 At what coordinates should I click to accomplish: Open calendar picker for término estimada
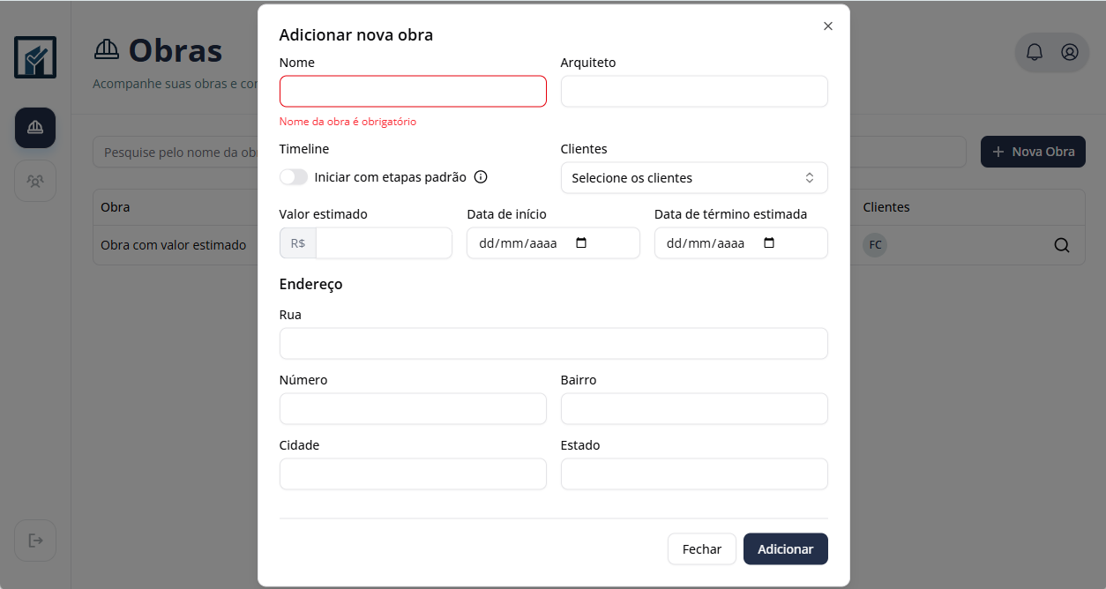pos(769,243)
